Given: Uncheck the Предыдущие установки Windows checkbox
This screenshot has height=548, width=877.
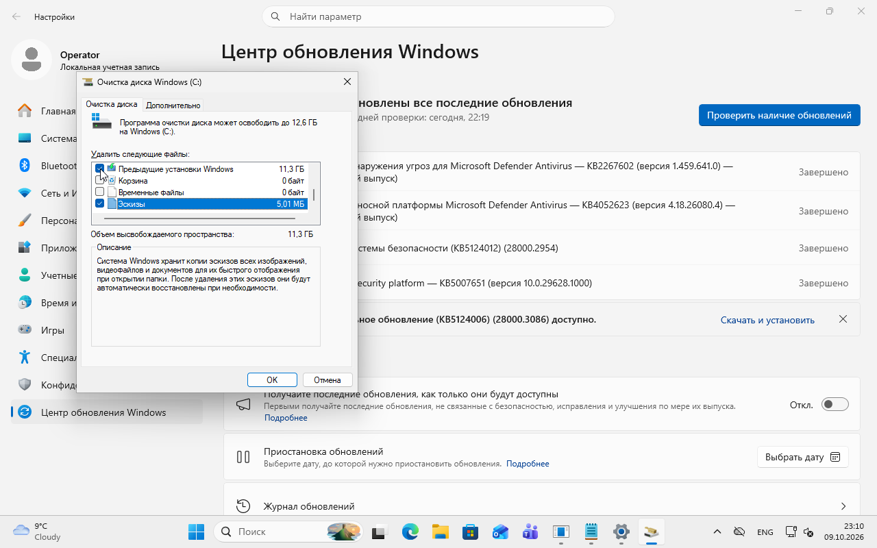Looking at the screenshot, I should pyautogui.click(x=100, y=169).
